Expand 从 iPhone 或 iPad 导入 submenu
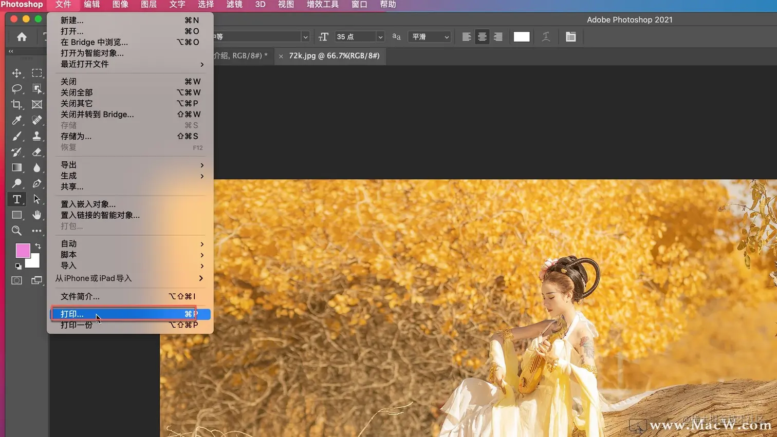This screenshot has height=437, width=777. 131,278
